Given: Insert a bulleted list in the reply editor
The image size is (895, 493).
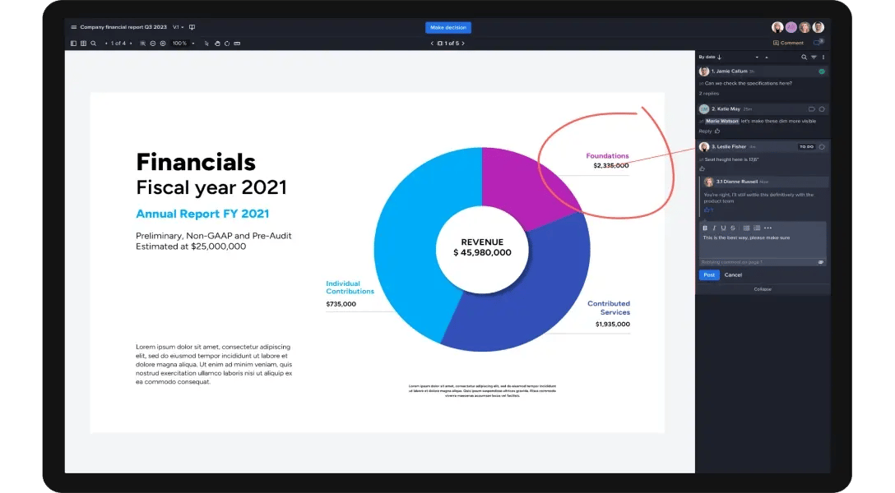Looking at the screenshot, I should point(746,228).
